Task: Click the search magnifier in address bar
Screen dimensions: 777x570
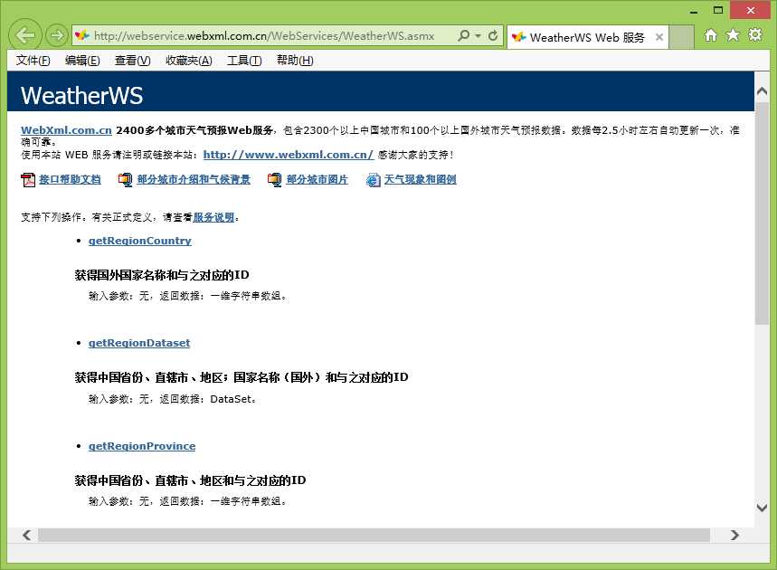Action: pos(463,35)
